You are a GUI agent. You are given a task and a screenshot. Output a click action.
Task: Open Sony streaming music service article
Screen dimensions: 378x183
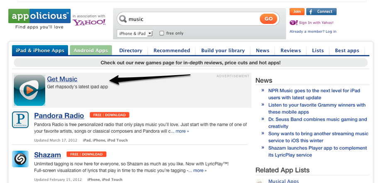point(318,137)
